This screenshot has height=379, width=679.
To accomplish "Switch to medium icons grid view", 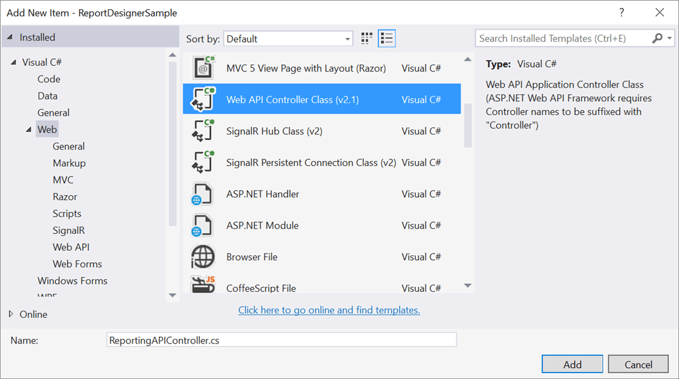I will click(x=366, y=39).
